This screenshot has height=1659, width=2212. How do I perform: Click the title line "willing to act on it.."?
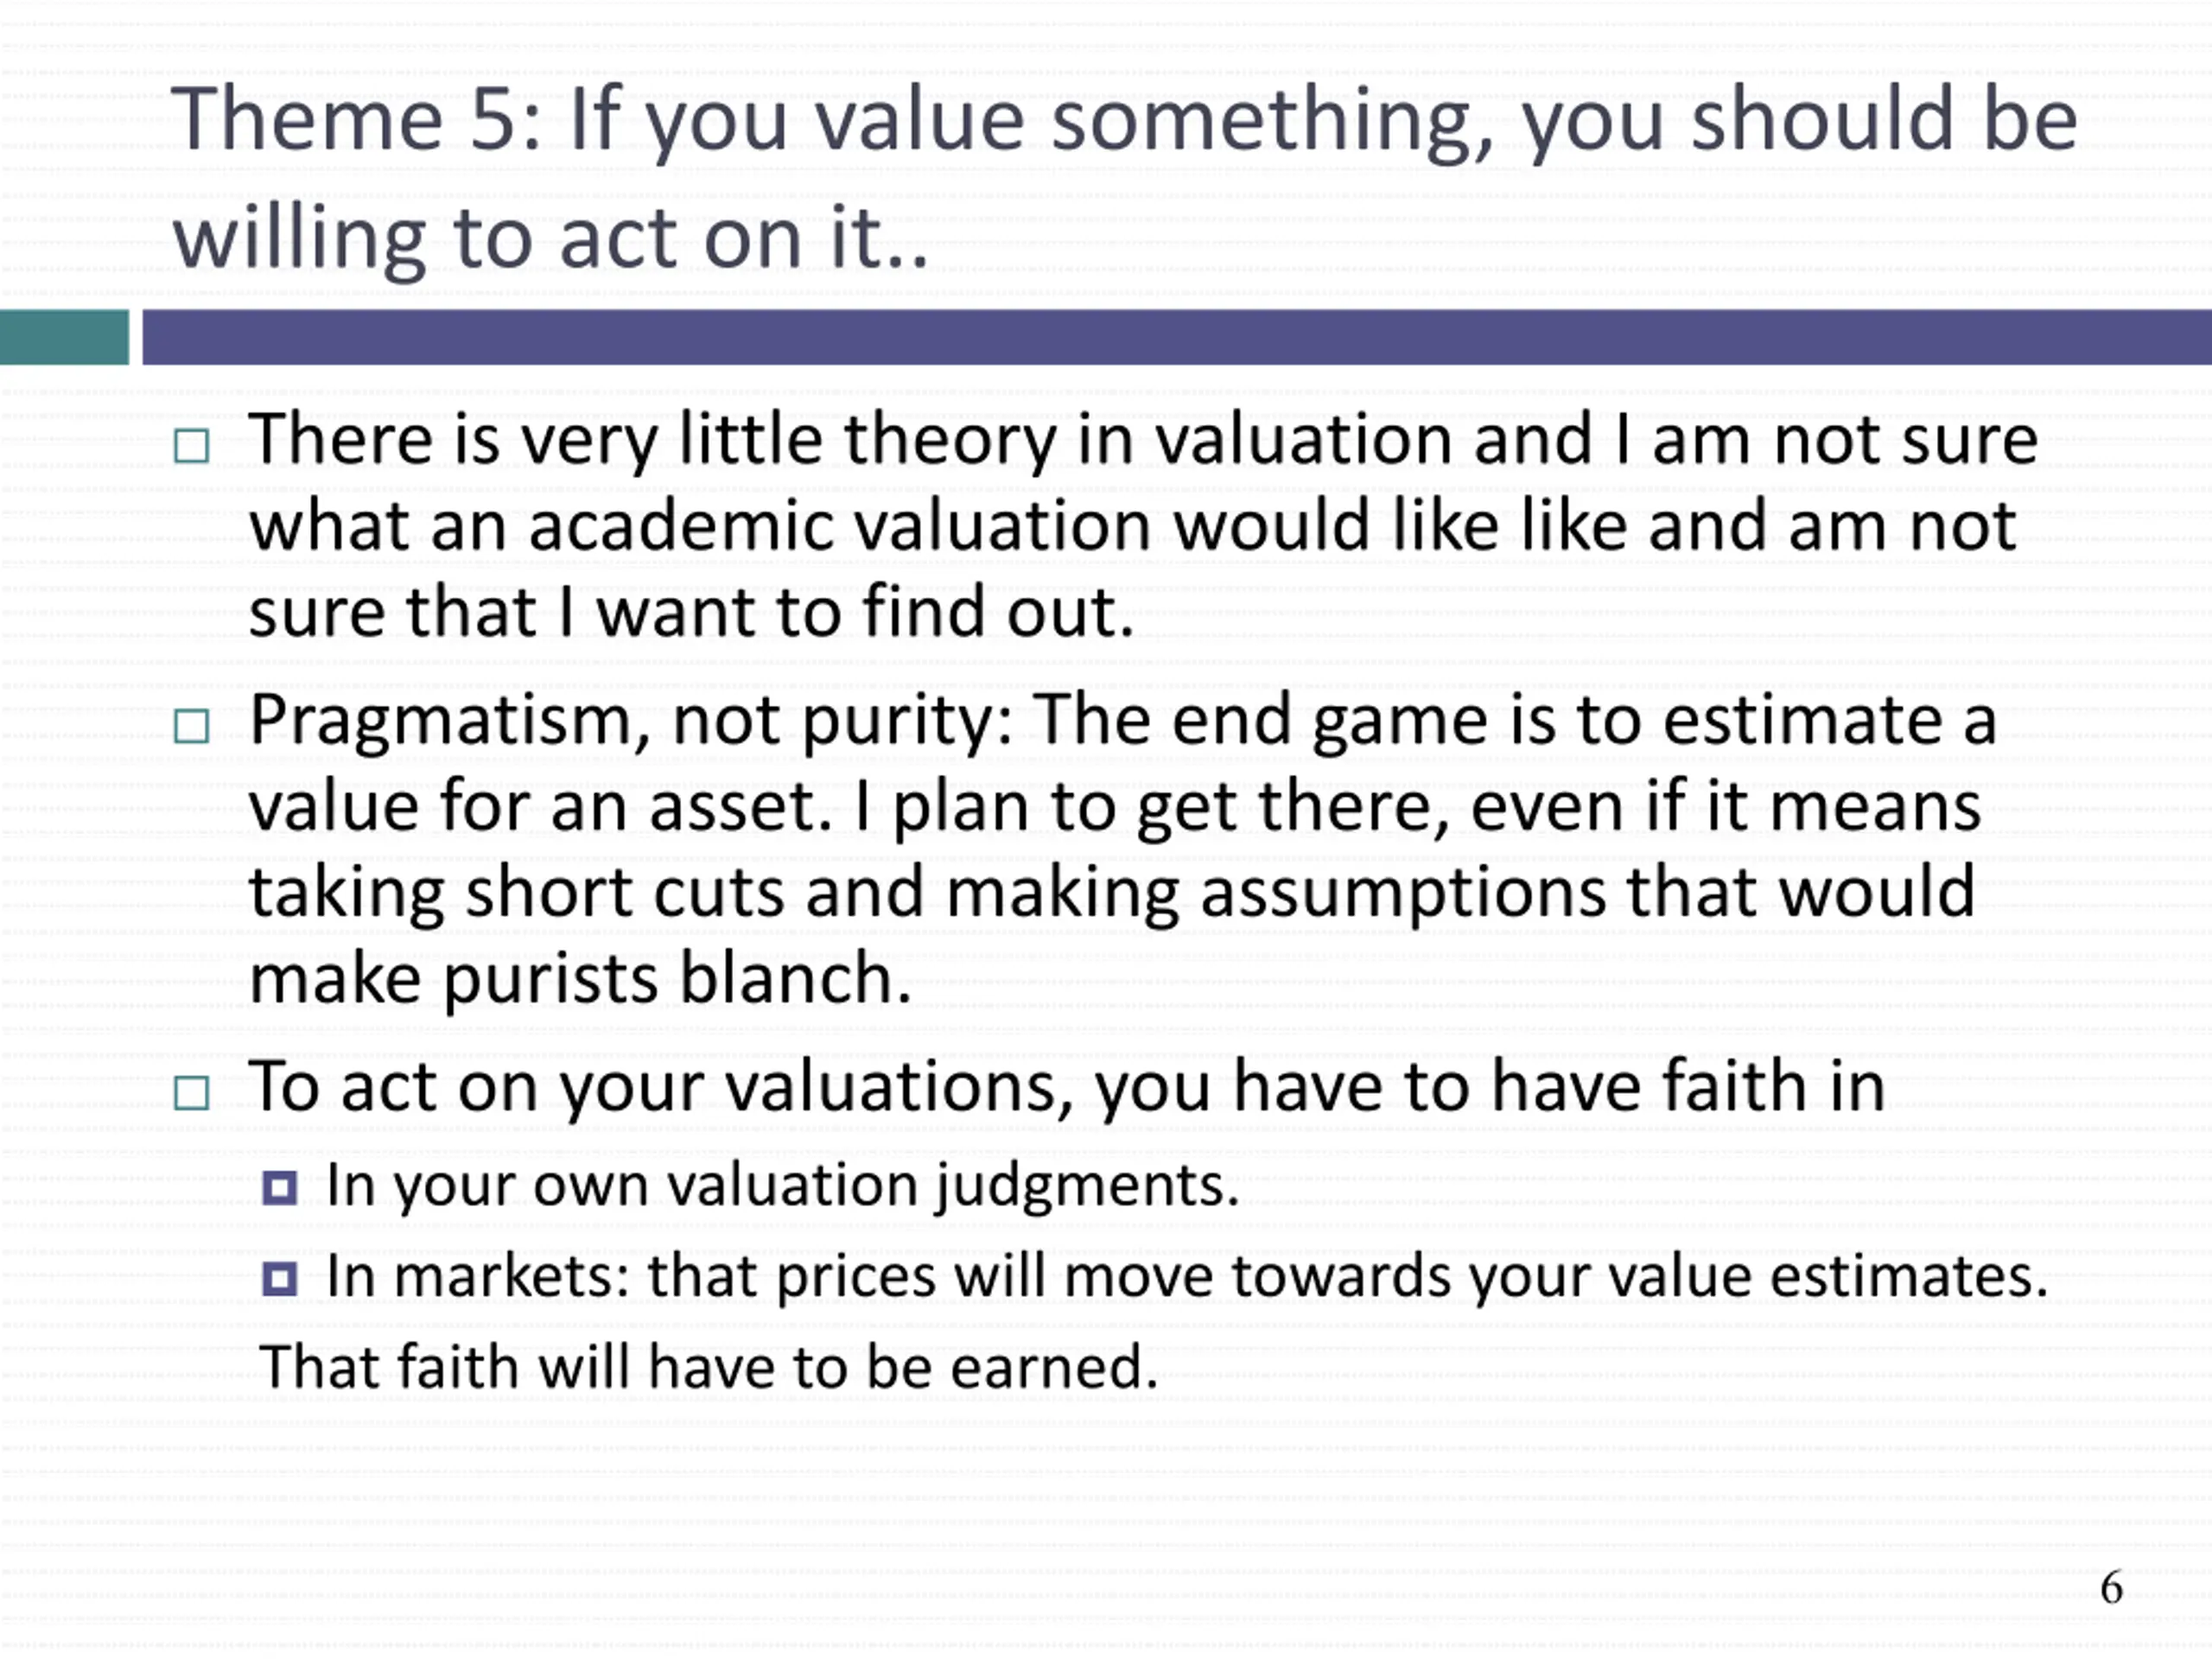click(551, 240)
